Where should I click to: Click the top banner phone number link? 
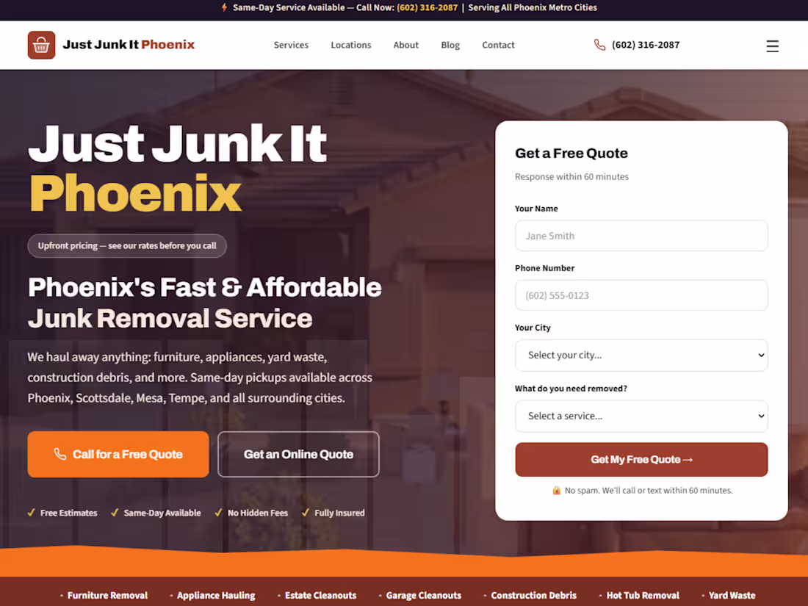tap(427, 8)
